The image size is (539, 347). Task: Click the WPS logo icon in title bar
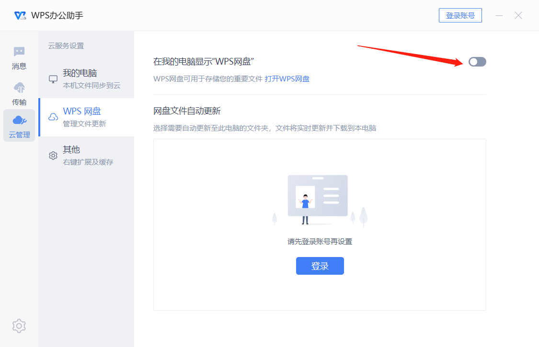20,15
